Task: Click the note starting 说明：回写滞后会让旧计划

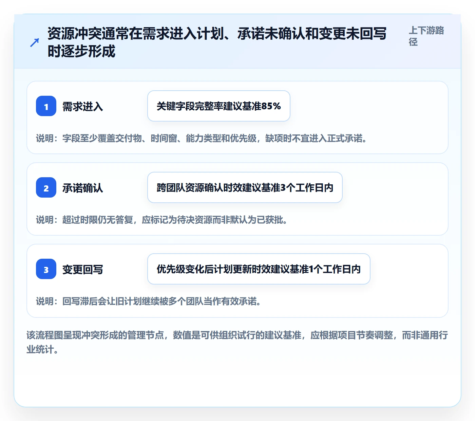Action: click(x=149, y=301)
